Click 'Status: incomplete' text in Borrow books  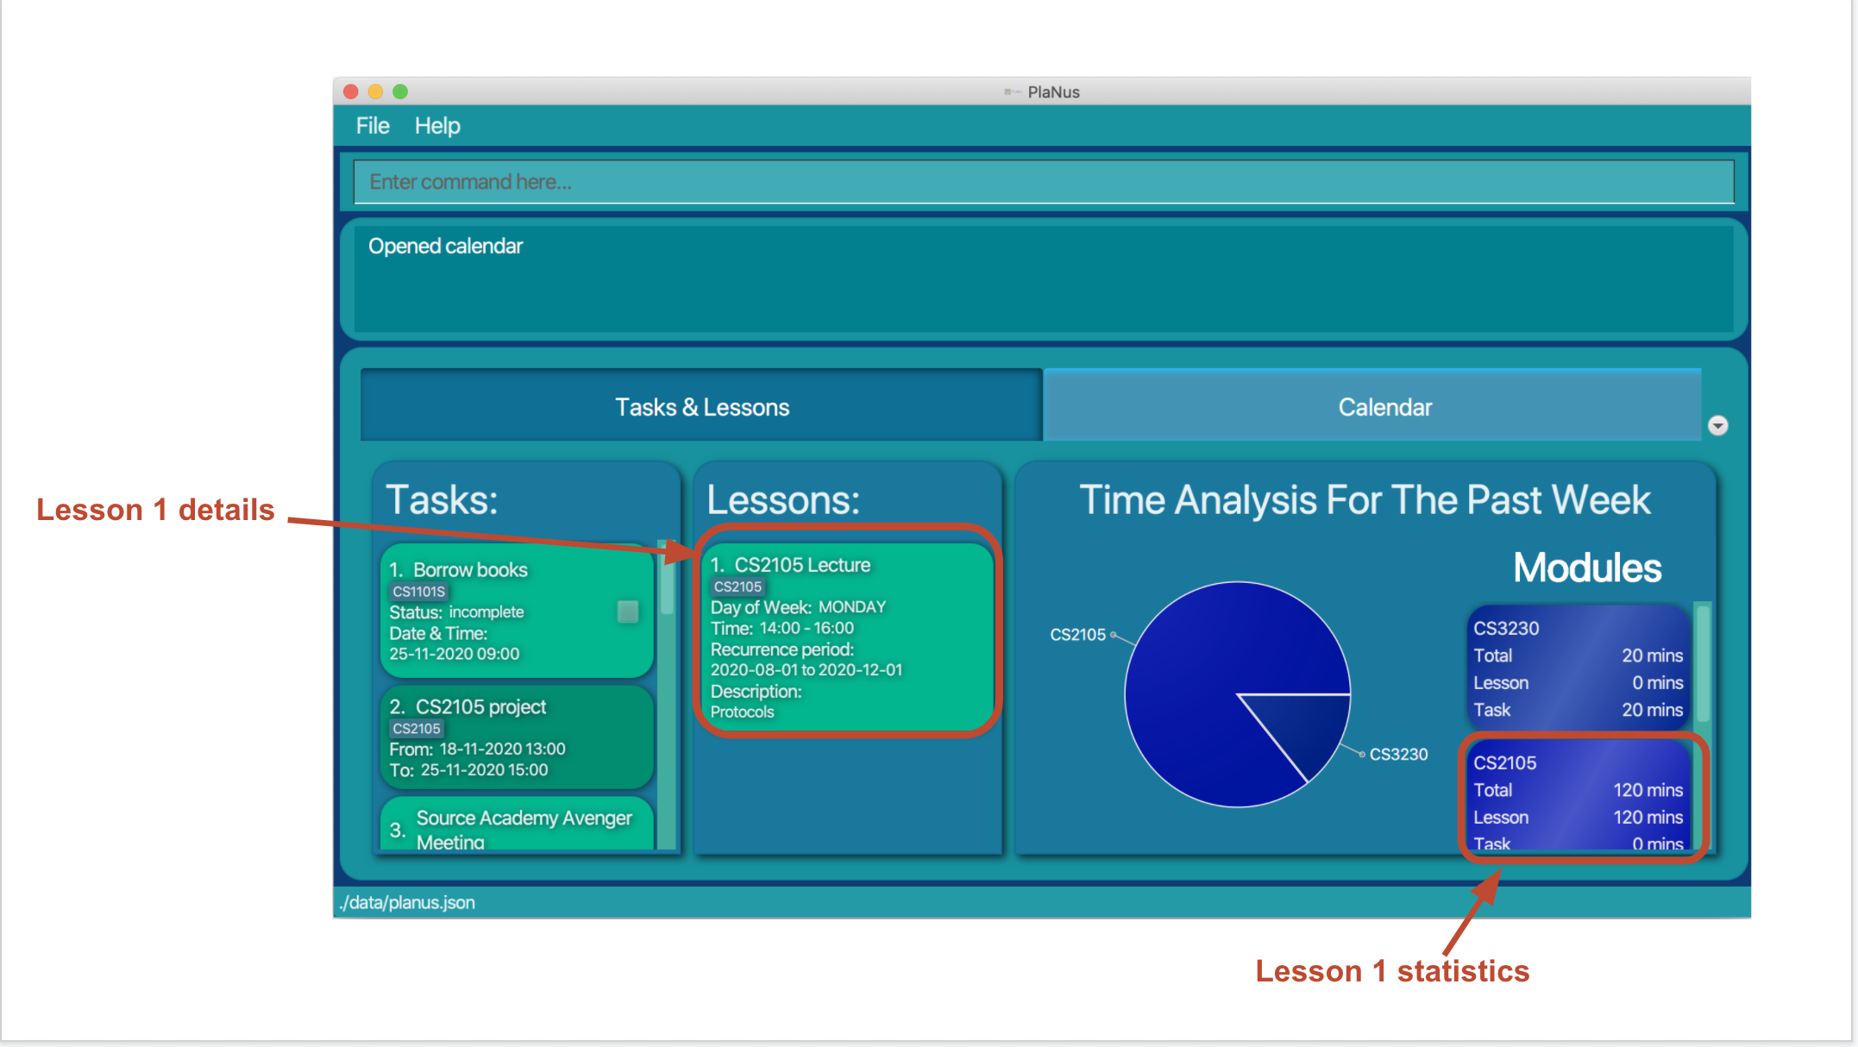(x=456, y=612)
